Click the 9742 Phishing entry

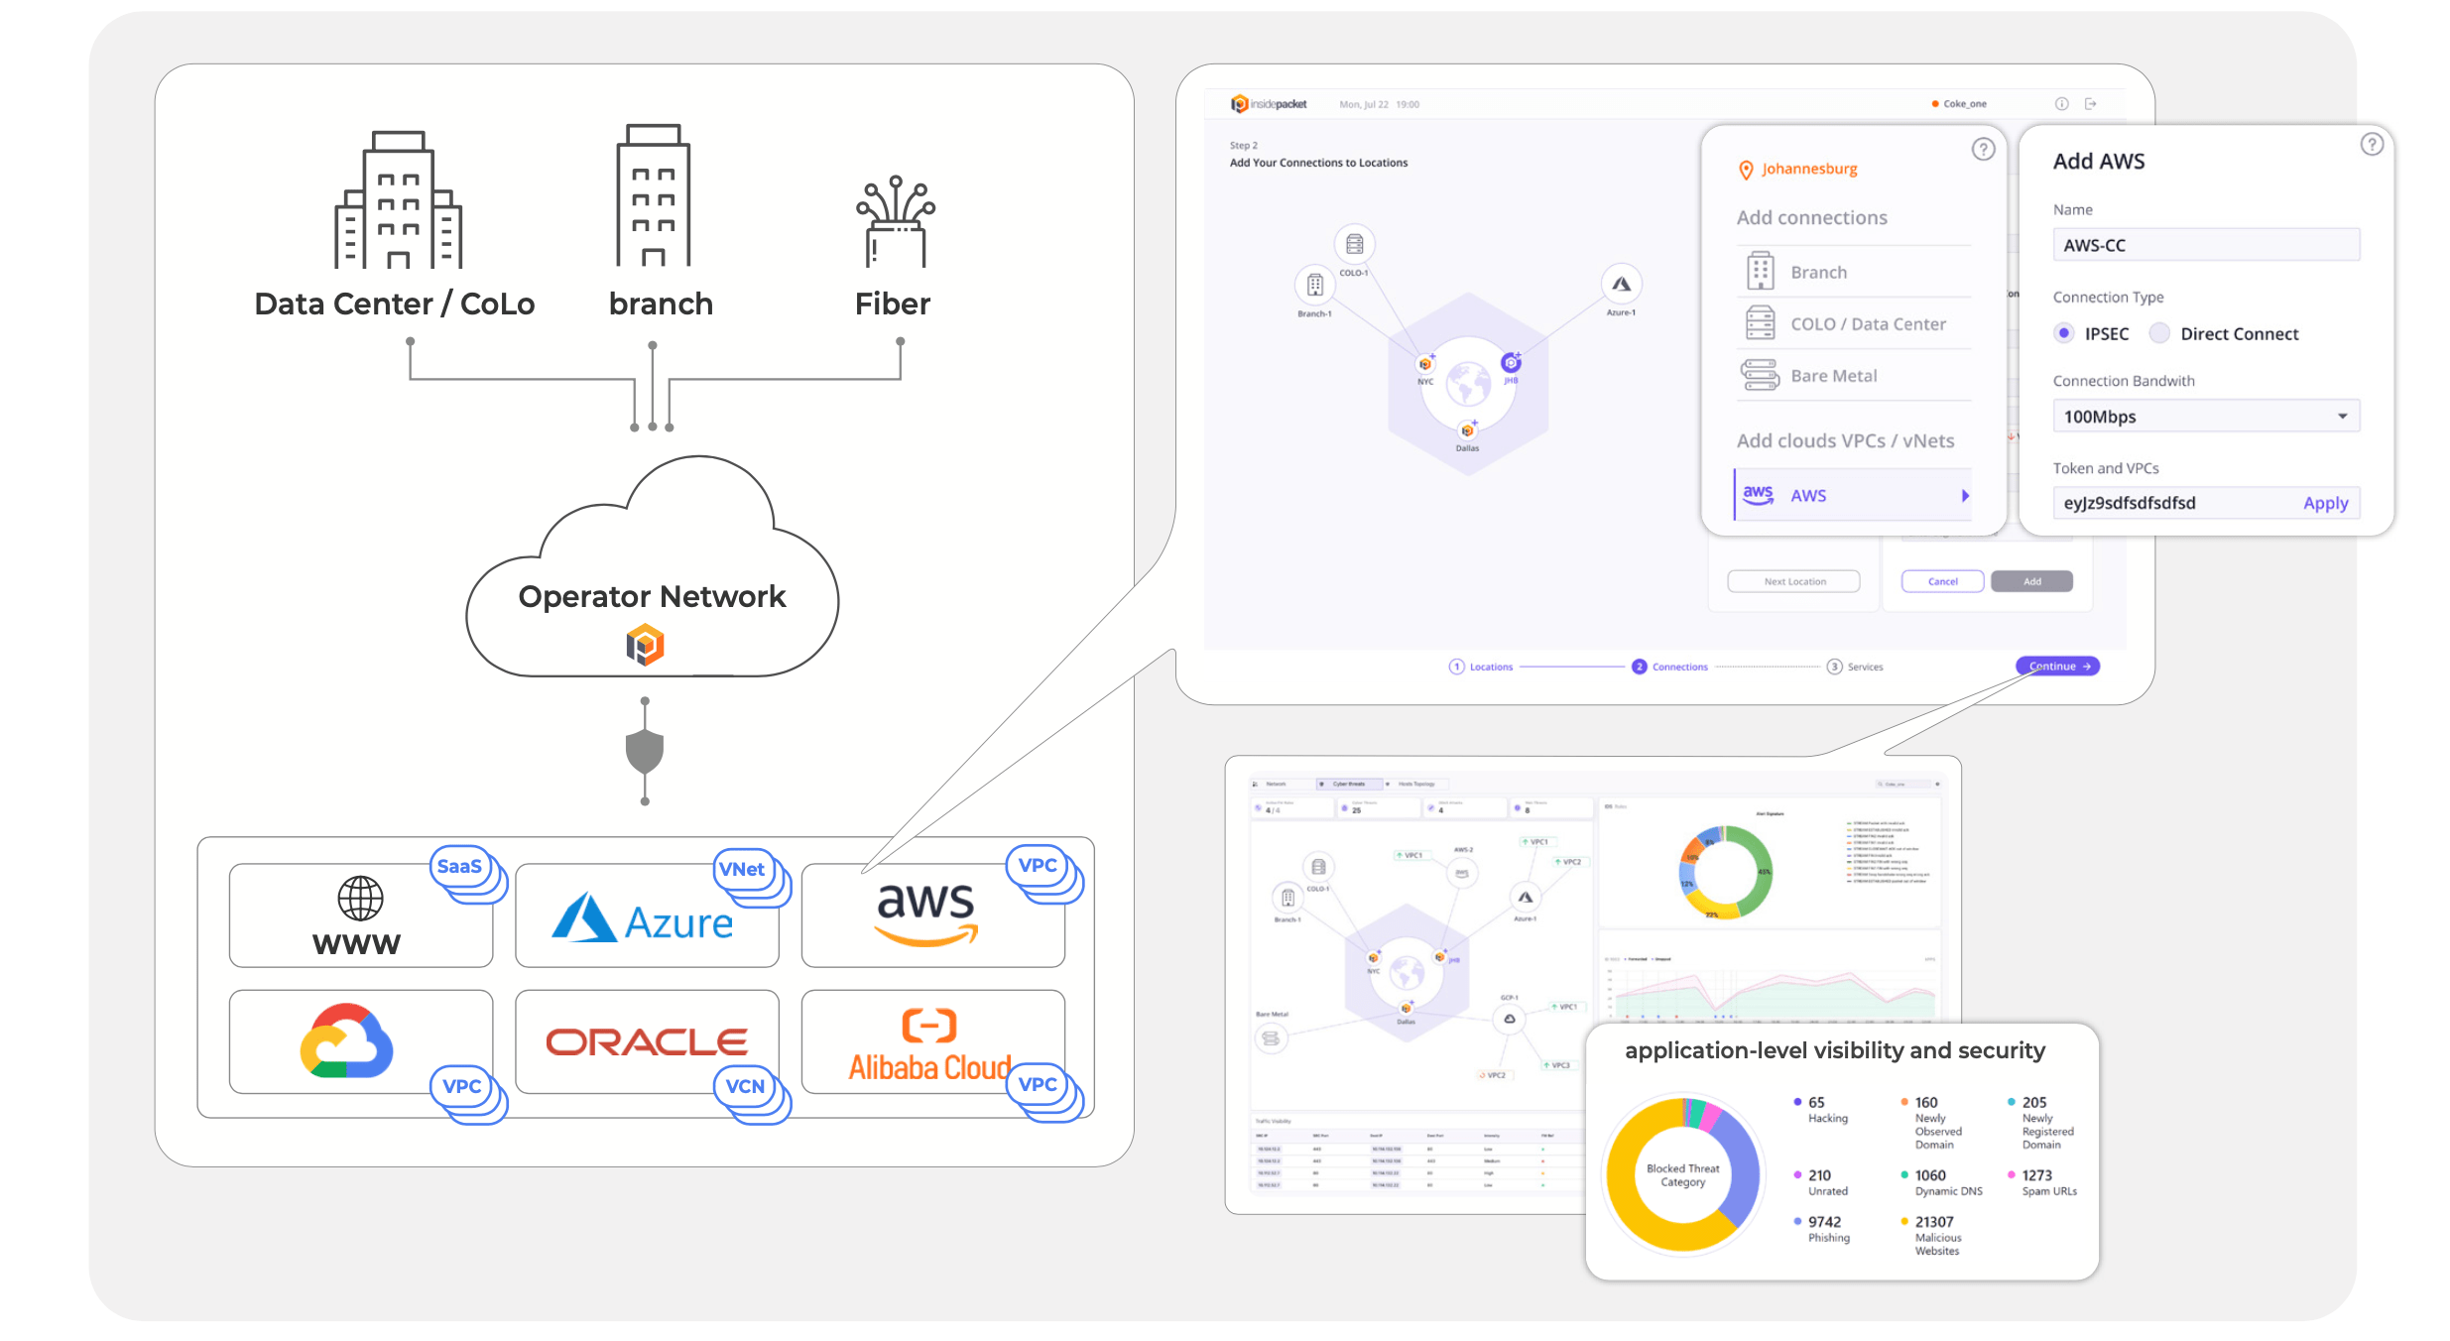[x=1824, y=1229]
